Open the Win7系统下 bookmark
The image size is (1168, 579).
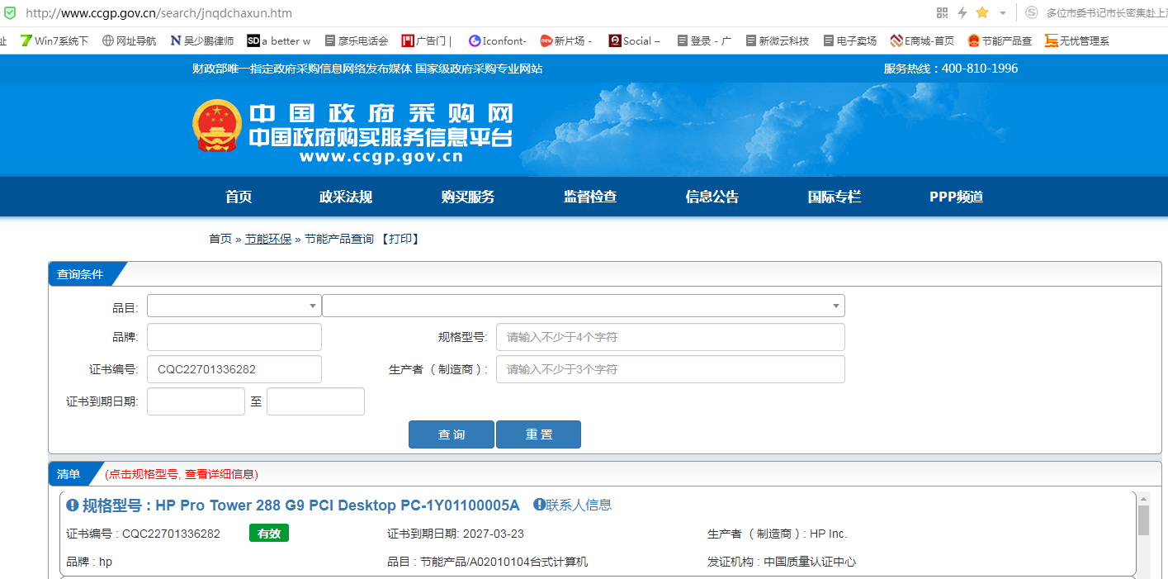point(54,40)
